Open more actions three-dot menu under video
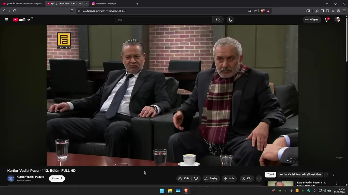 (259, 178)
